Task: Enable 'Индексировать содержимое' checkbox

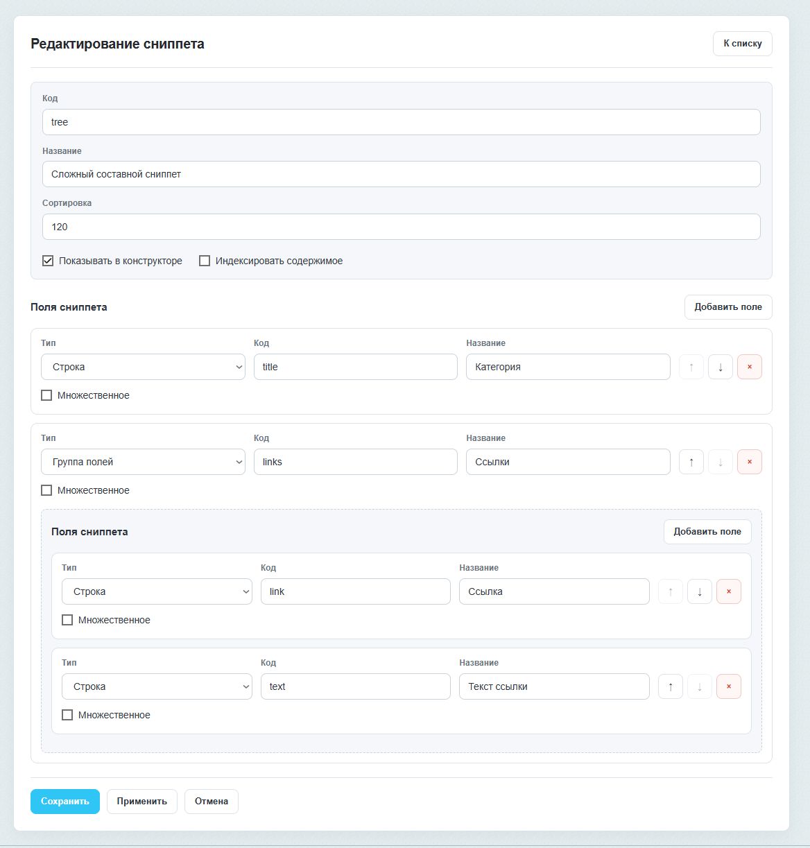Action: click(x=205, y=261)
